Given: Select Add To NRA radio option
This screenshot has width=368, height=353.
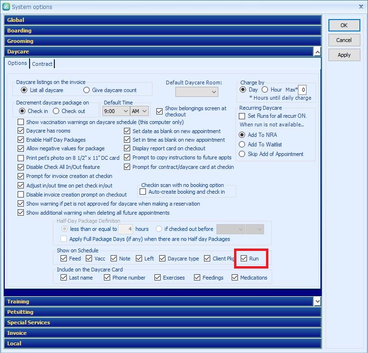Looking at the screenshot, I should [x=242, y=135].
